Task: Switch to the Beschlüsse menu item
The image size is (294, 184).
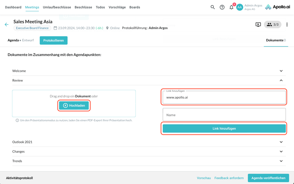Action: [83, 7]
